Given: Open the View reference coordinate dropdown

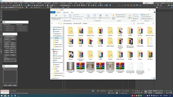Looking at the screenshot, I should coord(38,5).
